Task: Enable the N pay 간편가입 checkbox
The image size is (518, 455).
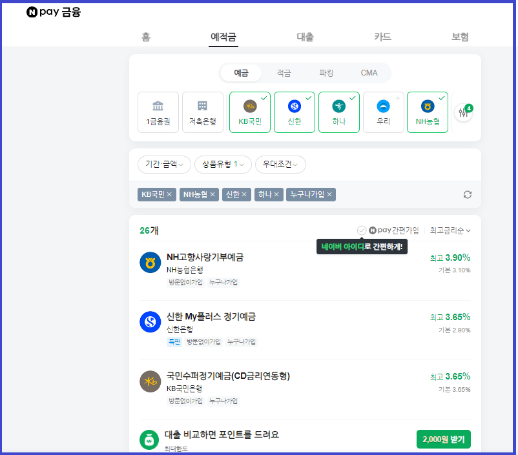Action: [362, 230]
